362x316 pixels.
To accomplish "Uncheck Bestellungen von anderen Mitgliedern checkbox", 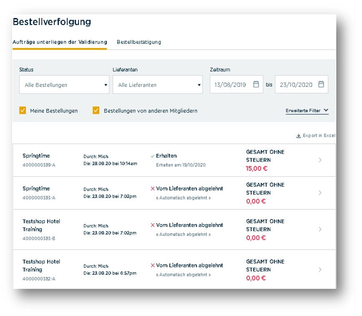I will point(96,111).
